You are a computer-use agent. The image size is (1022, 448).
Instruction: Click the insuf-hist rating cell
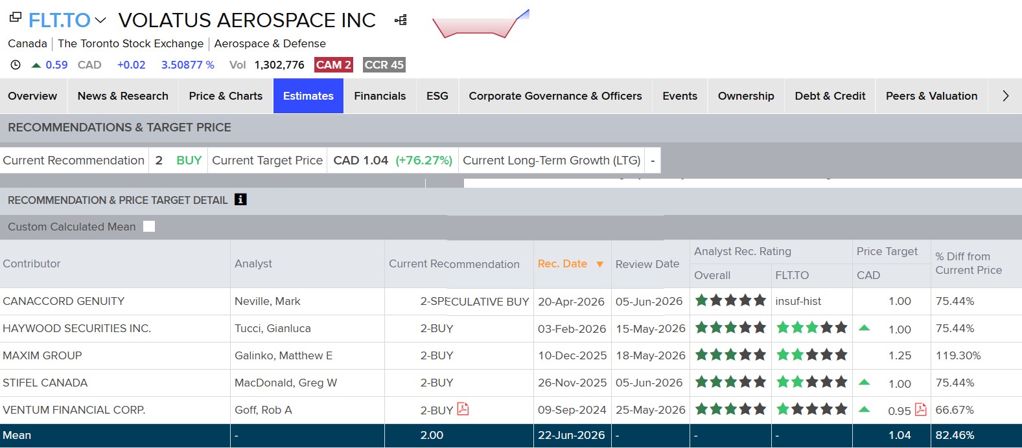[798, 301]
